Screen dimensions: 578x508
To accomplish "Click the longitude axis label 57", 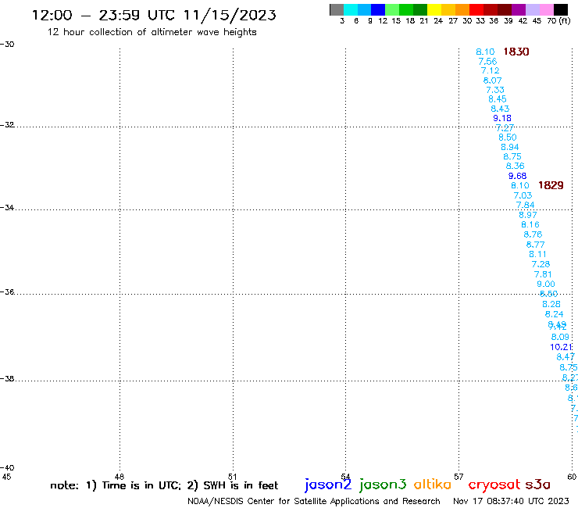I will 458,477.
